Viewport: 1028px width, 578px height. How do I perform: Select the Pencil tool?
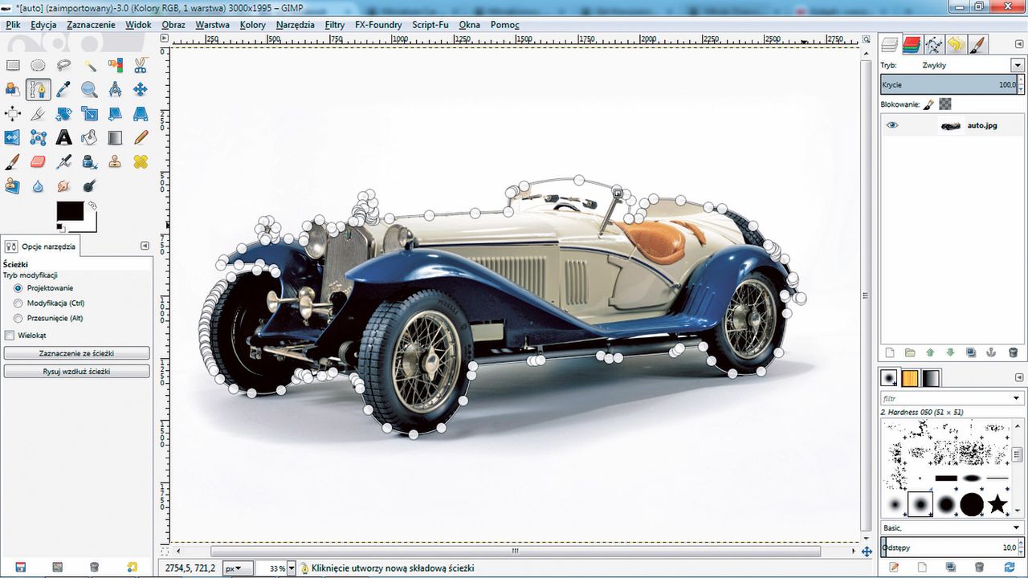coord(141,137)
